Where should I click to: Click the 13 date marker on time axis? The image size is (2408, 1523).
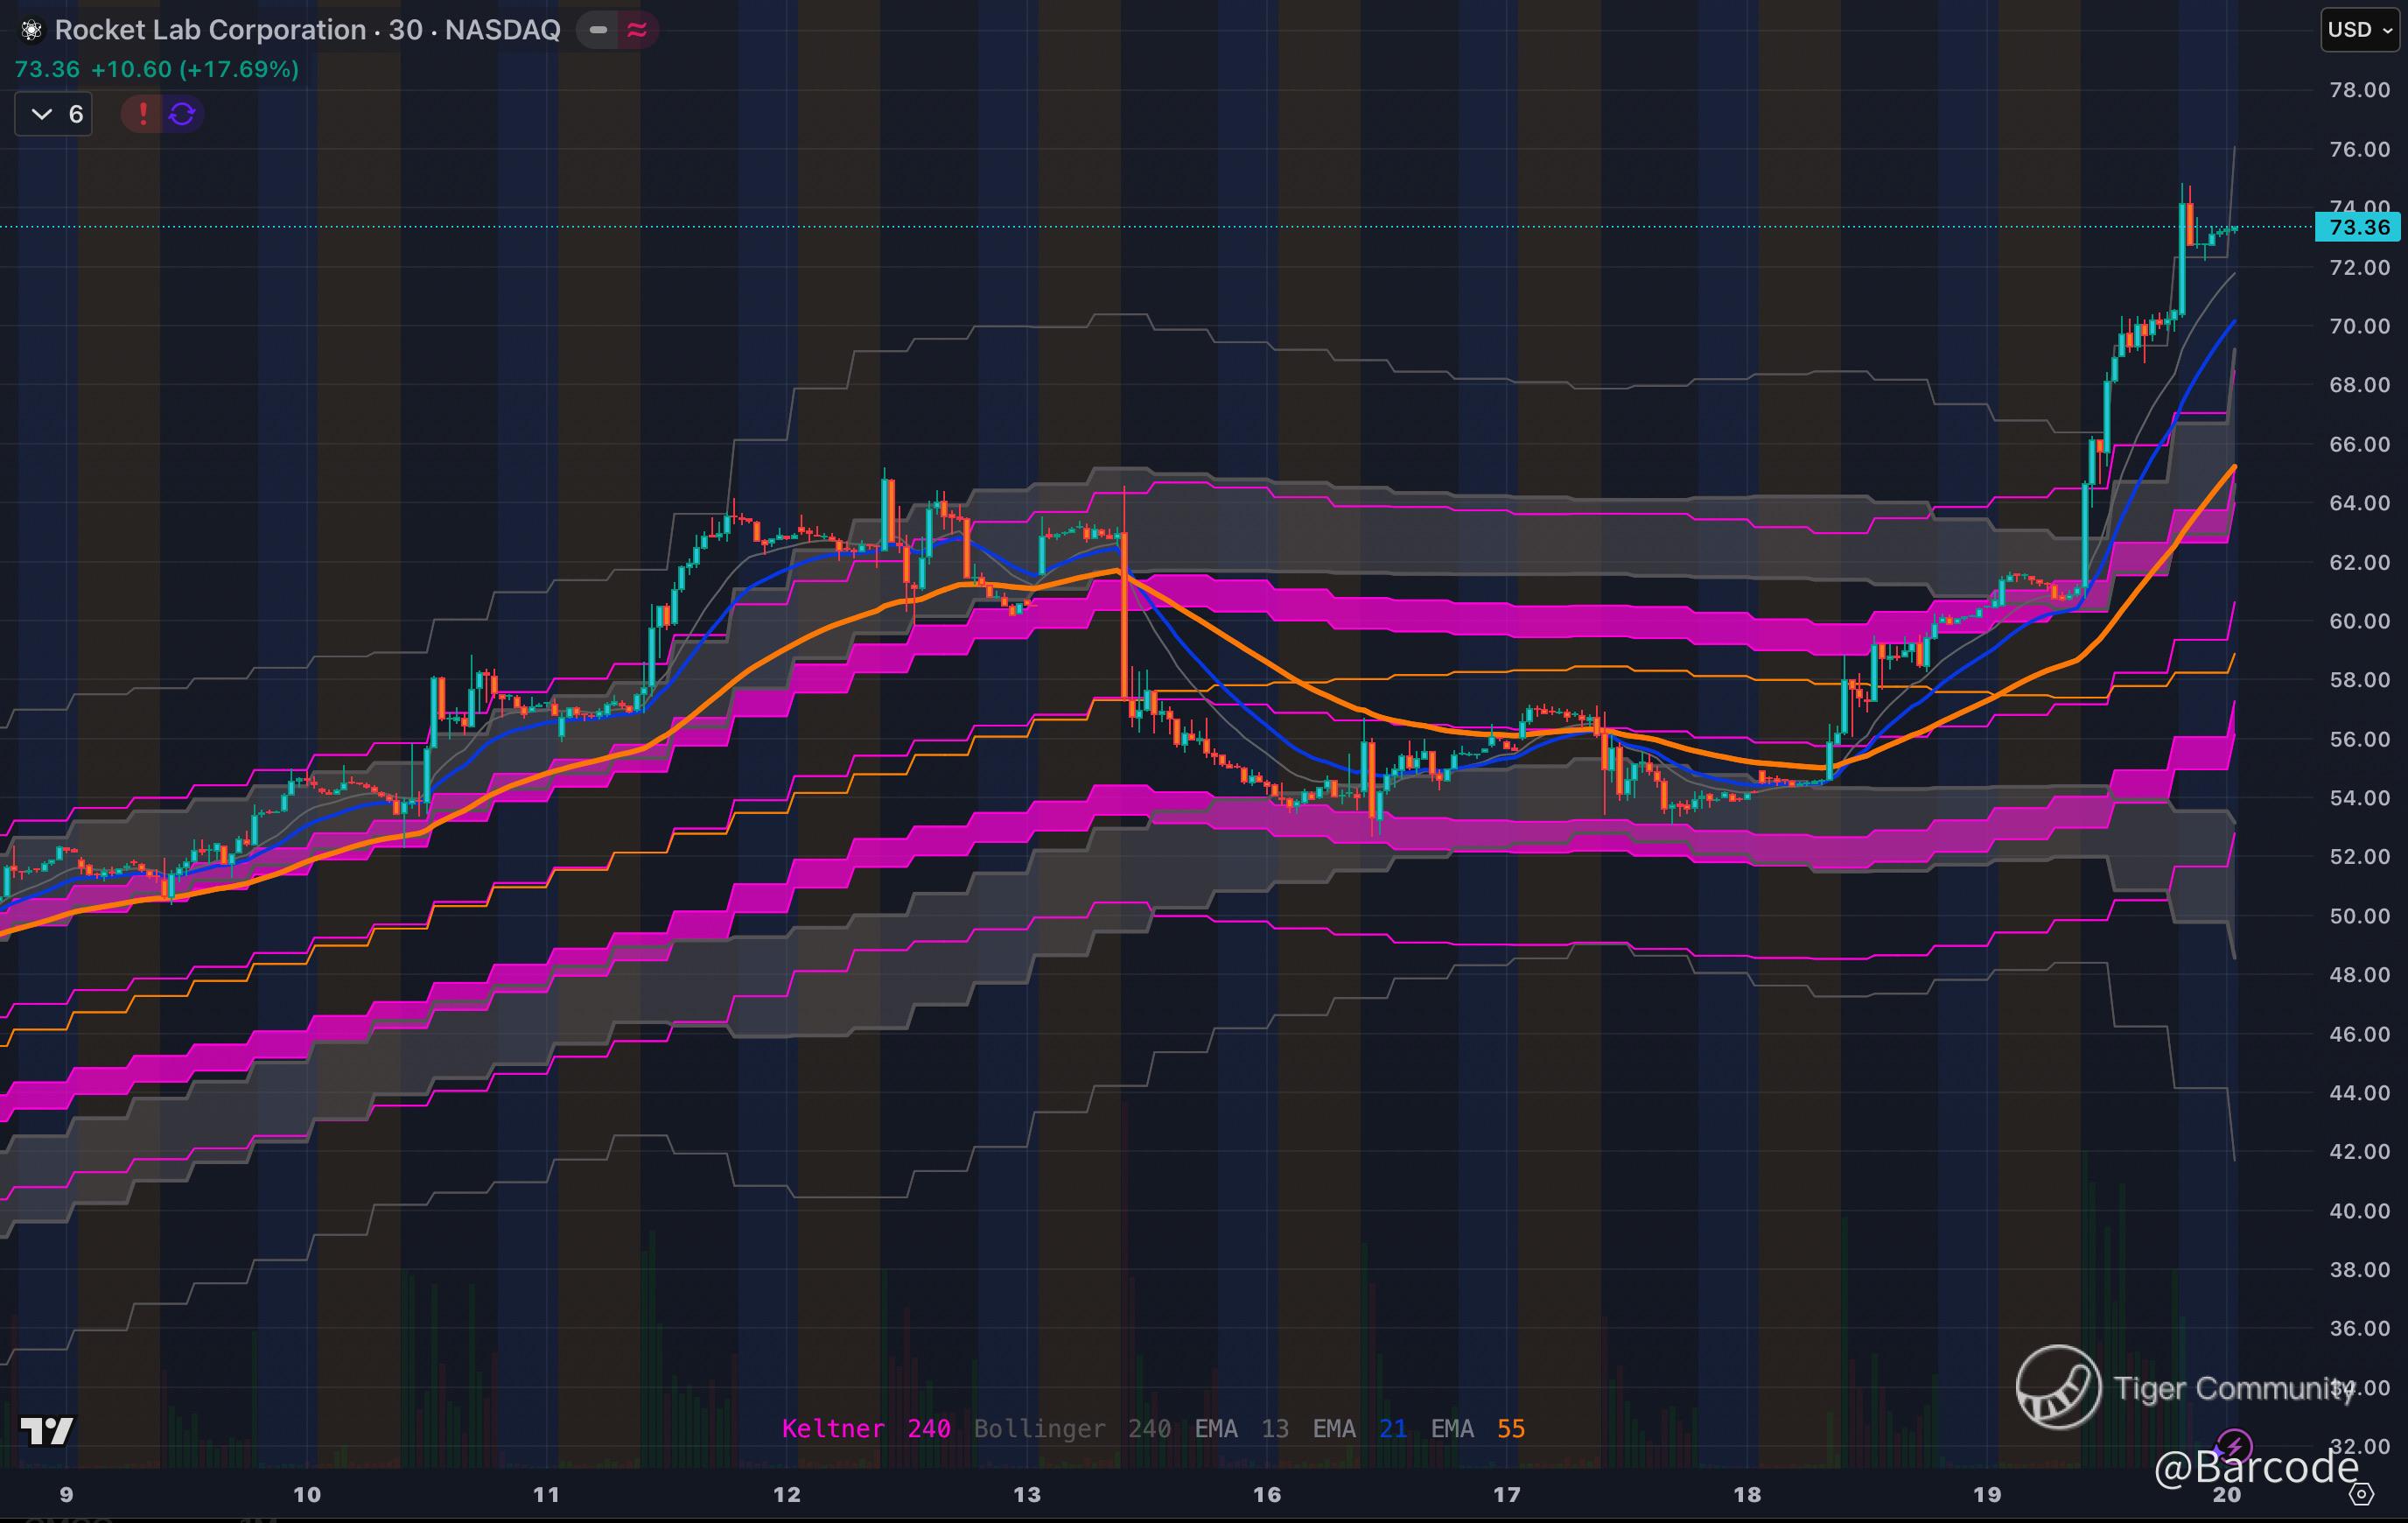pos(1027,1495)
